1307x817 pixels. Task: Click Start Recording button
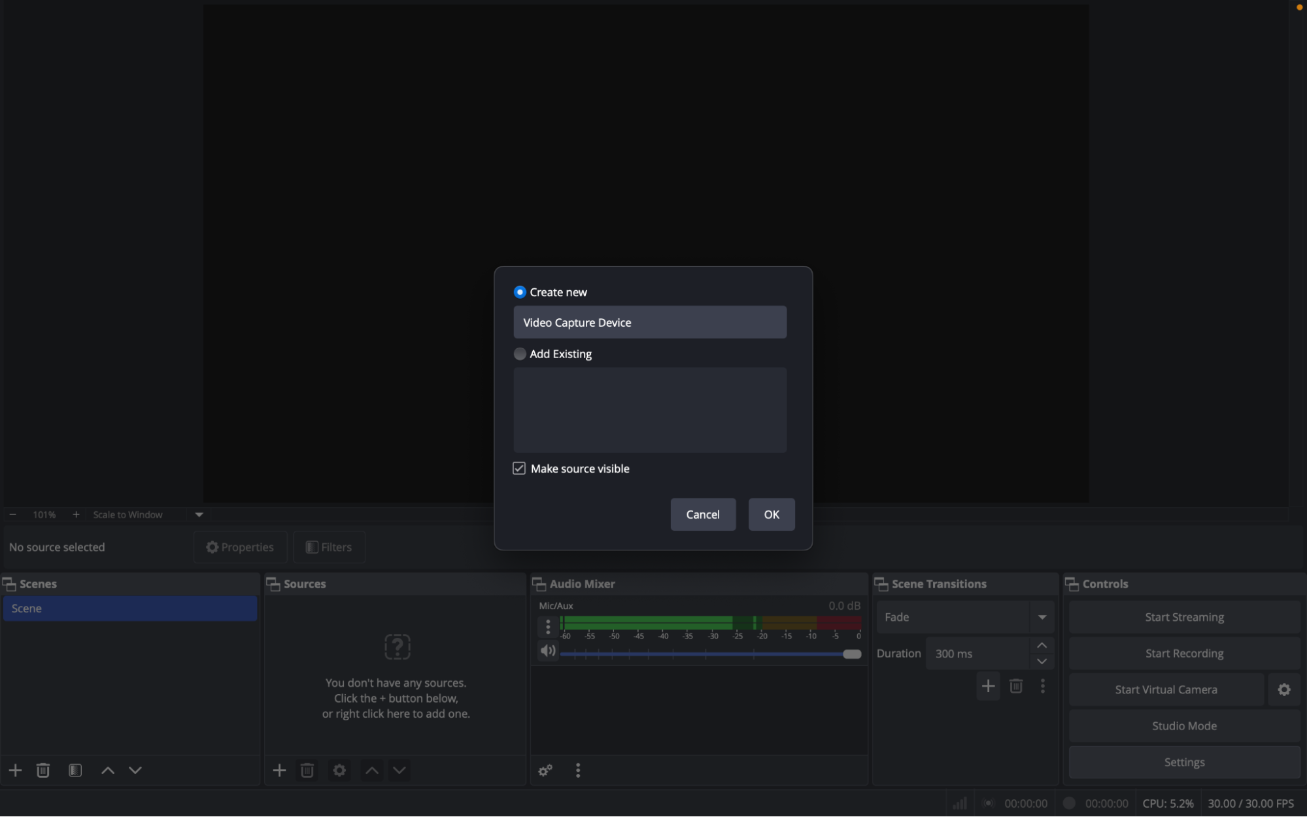(1184, 654)
